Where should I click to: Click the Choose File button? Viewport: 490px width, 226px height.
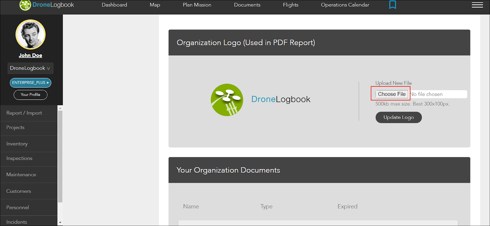[392, 94]
